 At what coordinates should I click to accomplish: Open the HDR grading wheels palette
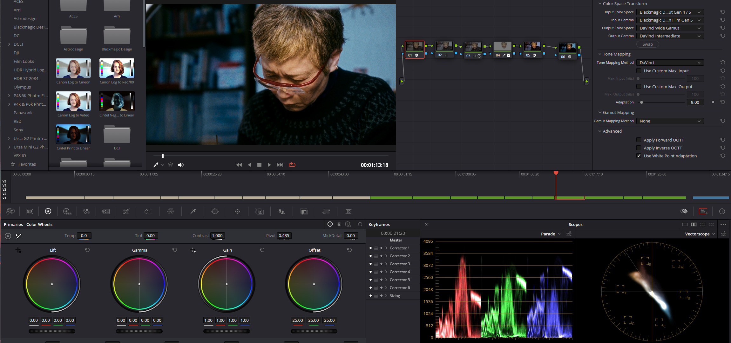tap(67, 211)
